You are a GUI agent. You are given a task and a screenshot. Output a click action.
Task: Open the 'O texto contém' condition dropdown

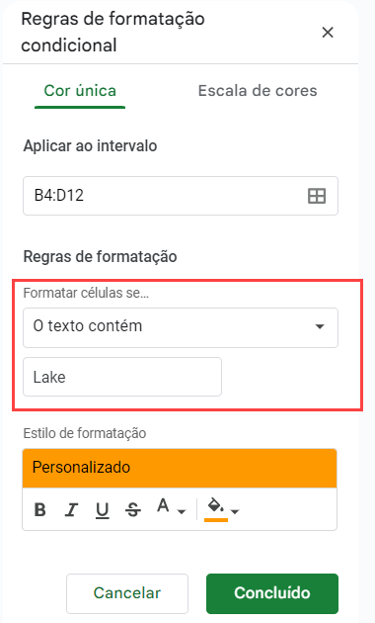(181, 327)
